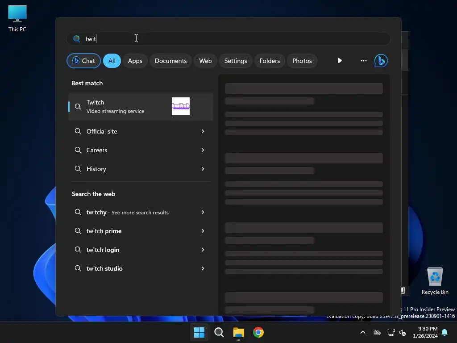Select 'twitchy' web search result
Screen dimensions: 457x343
[x=141, y=212]
